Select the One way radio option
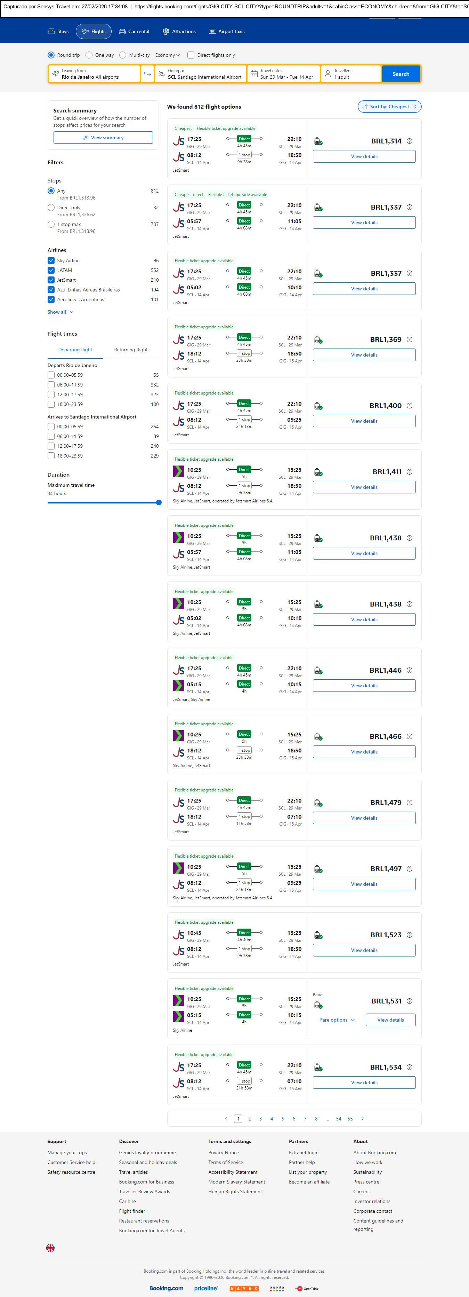This screenshot has width=469, height=1297. [x=89, y=55]
